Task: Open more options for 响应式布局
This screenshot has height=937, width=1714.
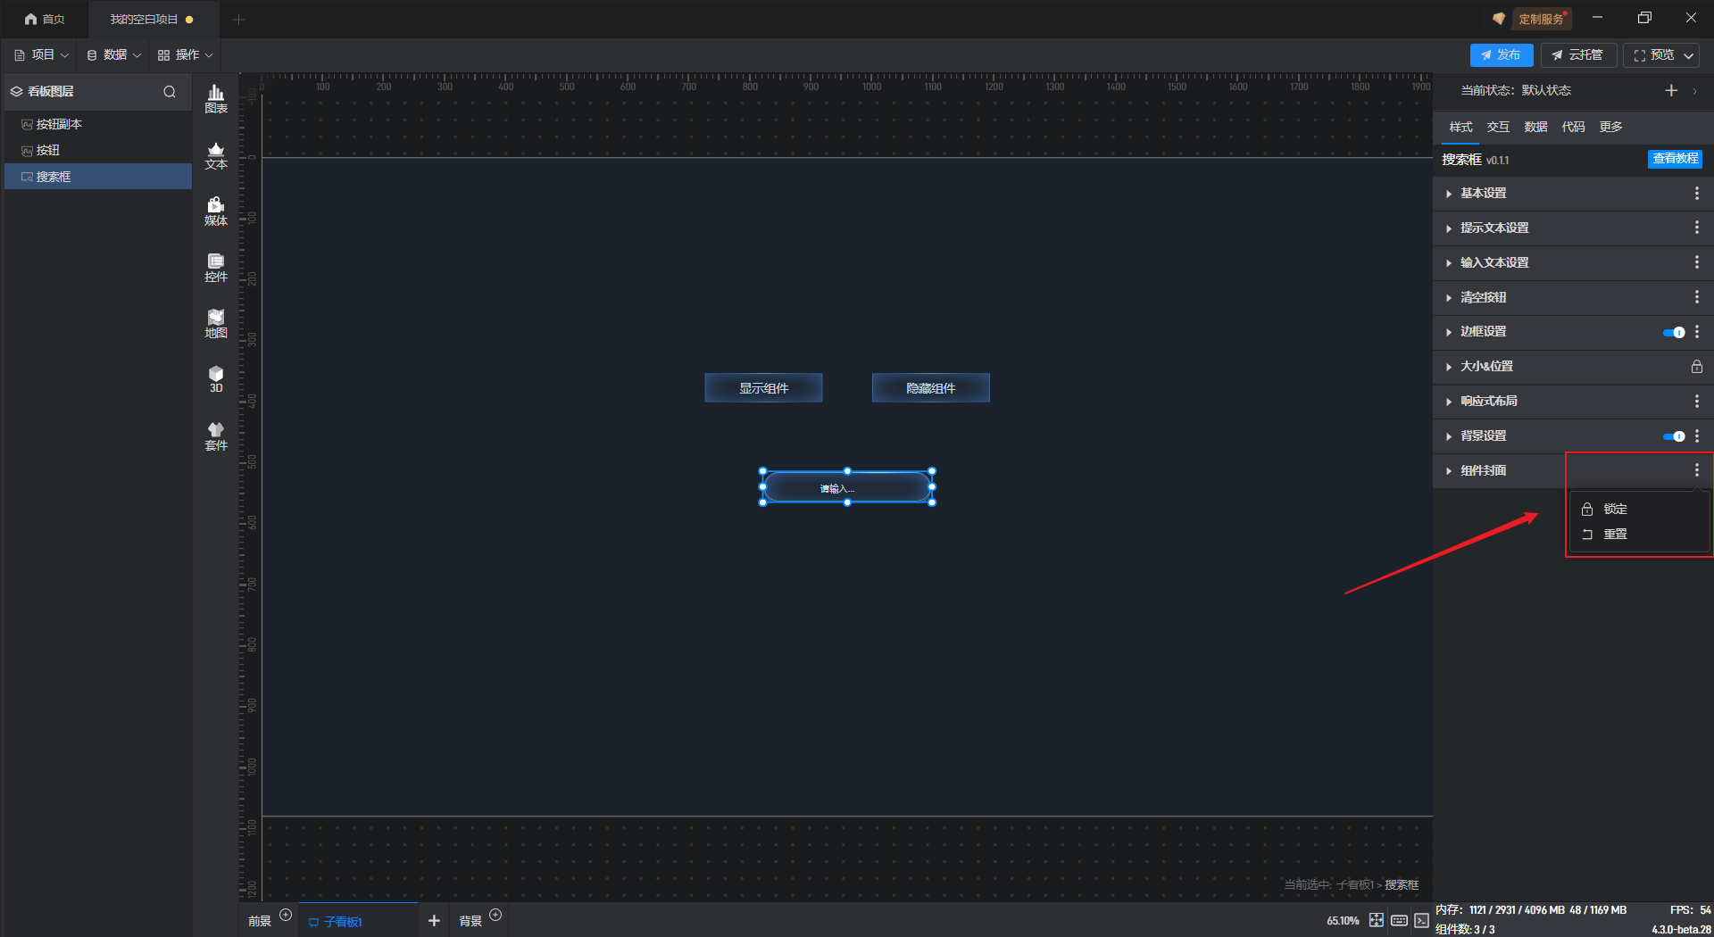Action: (1697, 402)
